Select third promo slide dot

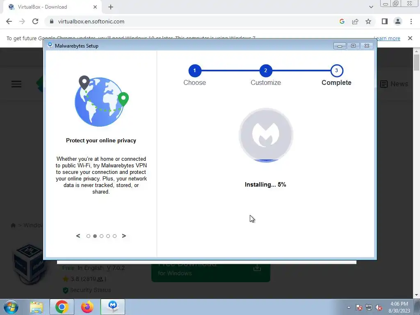pyautogui.click(x=102, y=236)
